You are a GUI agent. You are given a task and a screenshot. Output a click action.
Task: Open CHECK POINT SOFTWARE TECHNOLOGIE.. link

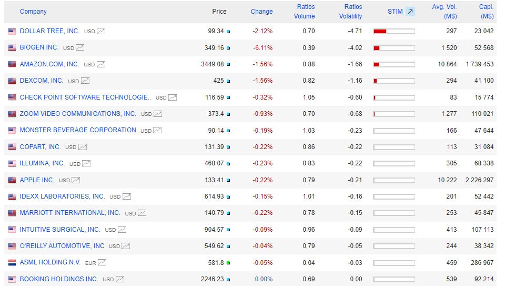(85, 97)
